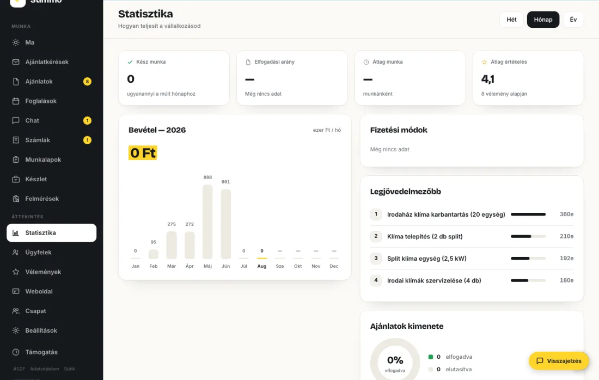
Task: Open Foglalások from the sidebar
Action: [52, 101]
